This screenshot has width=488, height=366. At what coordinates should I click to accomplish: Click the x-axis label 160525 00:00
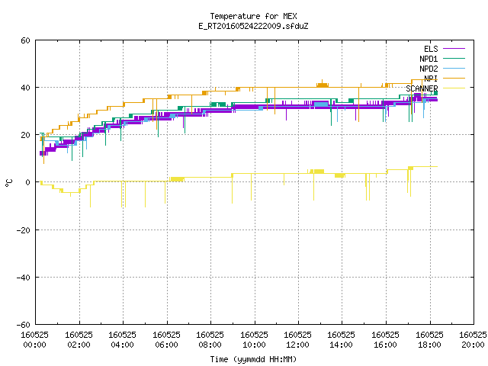pos(35,340)
